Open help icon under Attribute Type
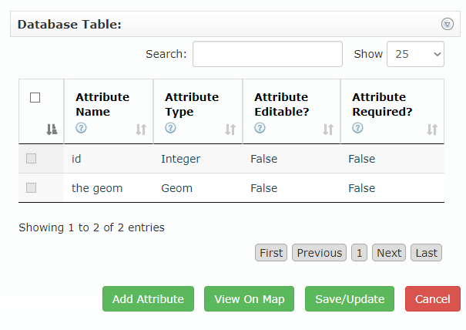This screenshot has height=330, width=466. [x=170, y=128]
